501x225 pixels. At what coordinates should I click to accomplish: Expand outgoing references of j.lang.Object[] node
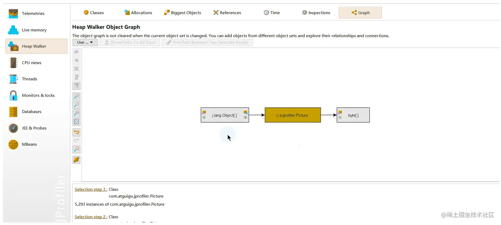point(246,117)
